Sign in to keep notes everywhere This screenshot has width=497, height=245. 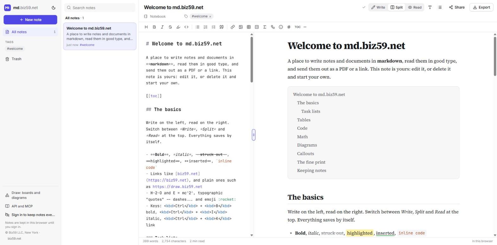[30, 215]
